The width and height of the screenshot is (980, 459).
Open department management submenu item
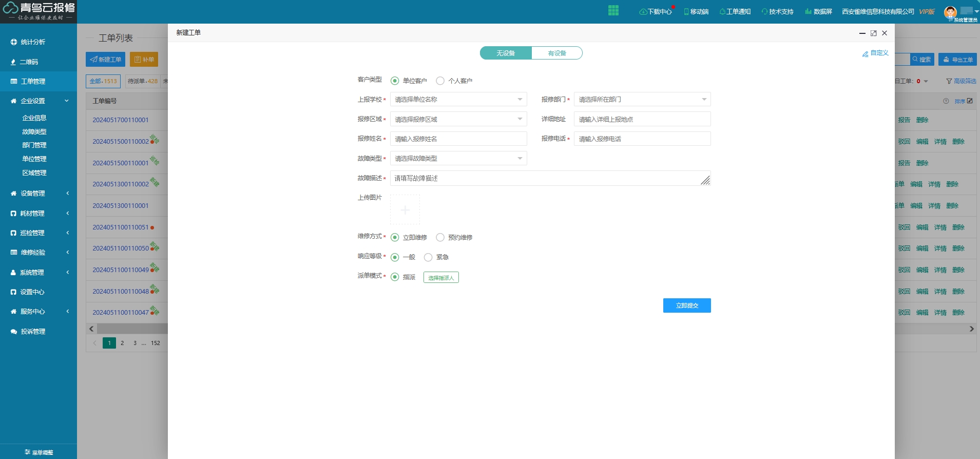[34, 145]
